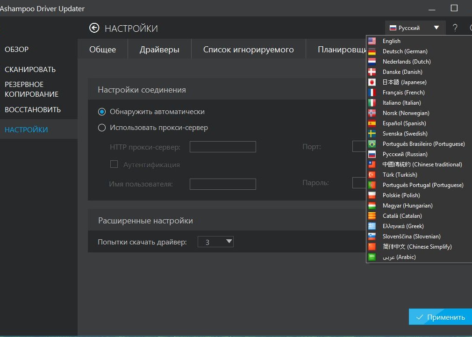Switch to the Драйверы tab

(159, 50)
